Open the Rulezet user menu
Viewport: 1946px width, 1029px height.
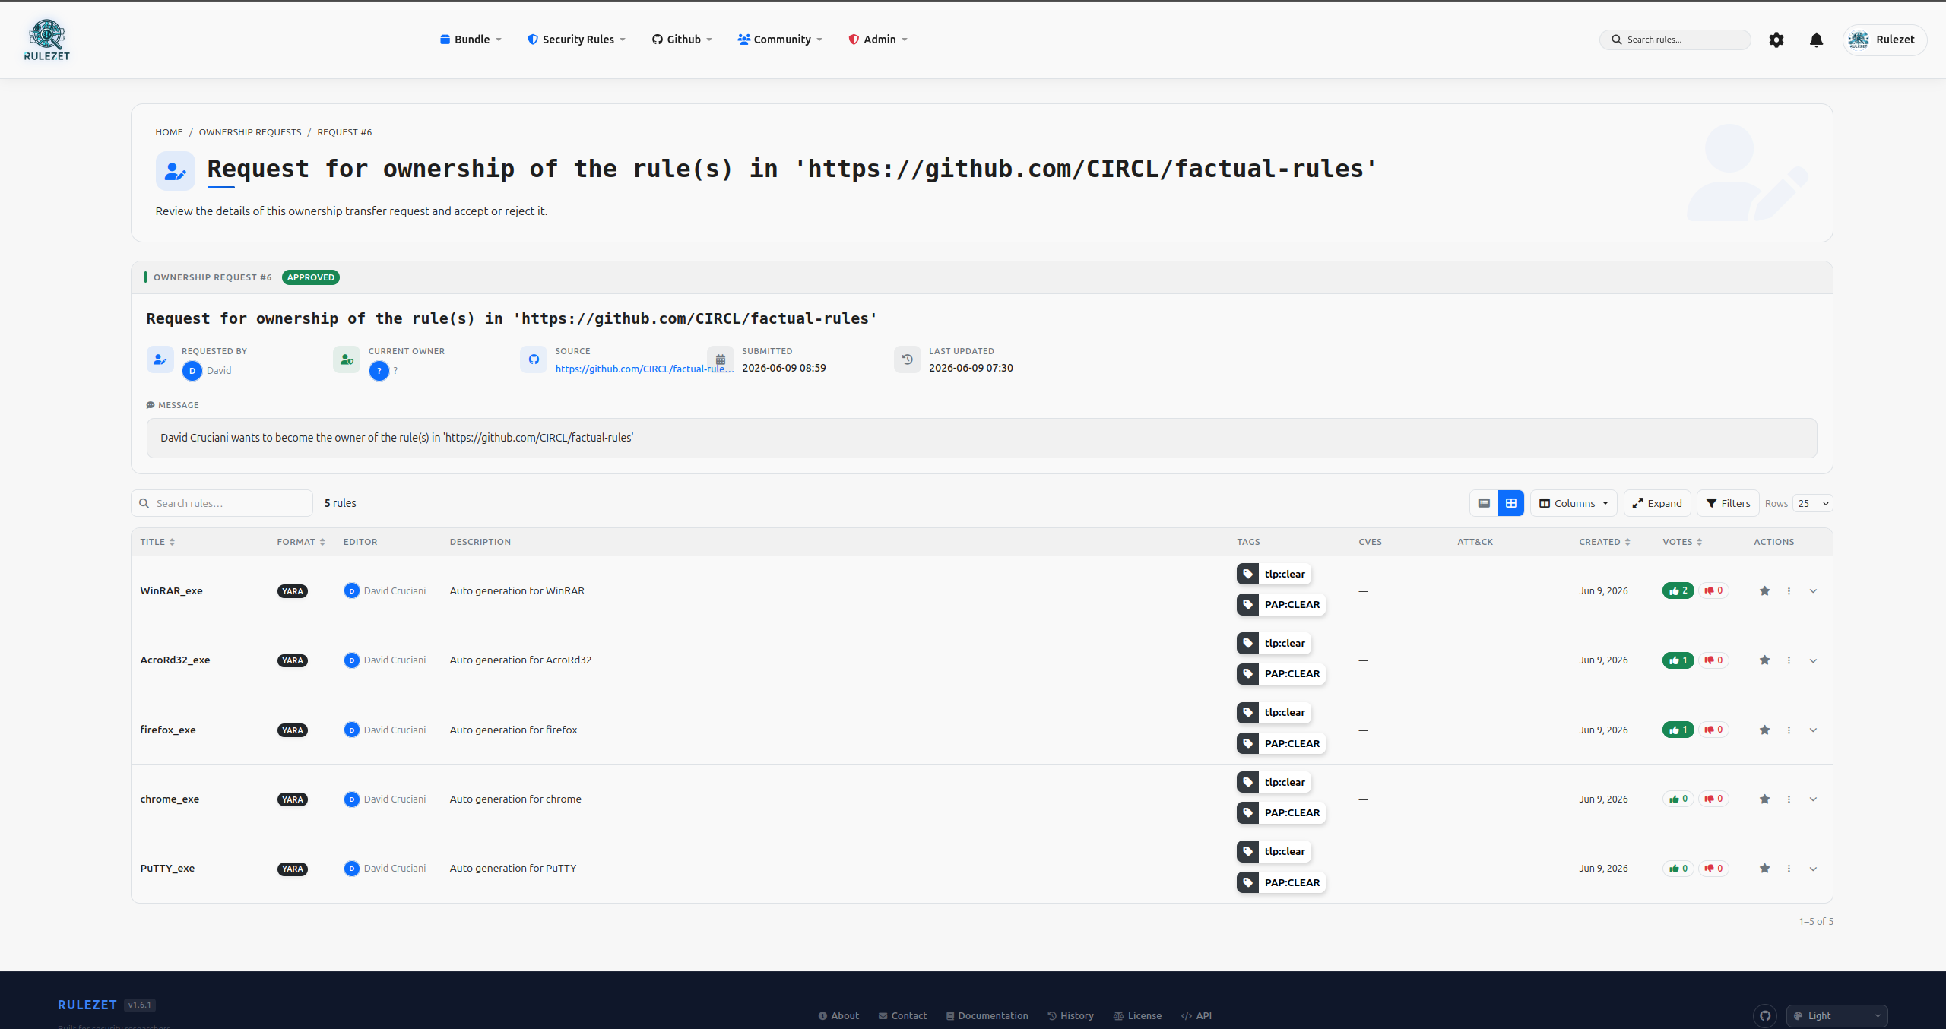[x=1884, y=40]
